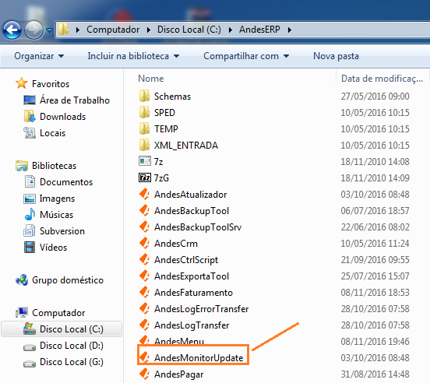Click the Downloads folder icon in sidebar

pos(30,117)
